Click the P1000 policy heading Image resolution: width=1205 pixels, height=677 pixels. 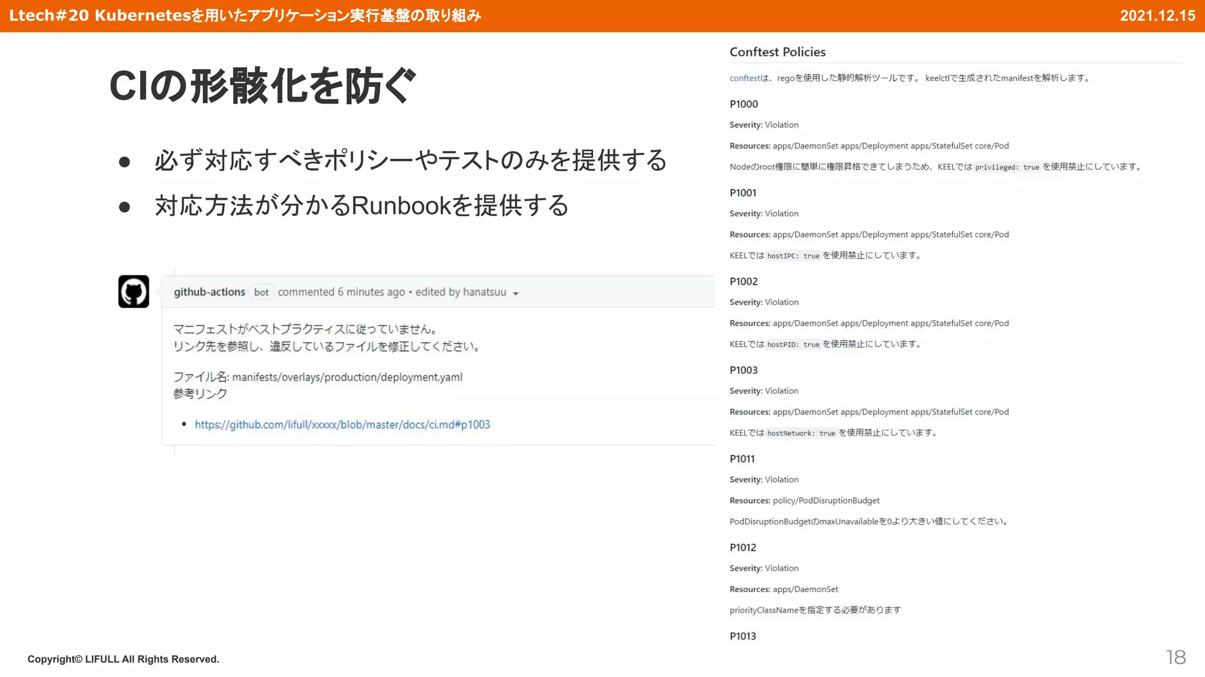tap(744, 104)
